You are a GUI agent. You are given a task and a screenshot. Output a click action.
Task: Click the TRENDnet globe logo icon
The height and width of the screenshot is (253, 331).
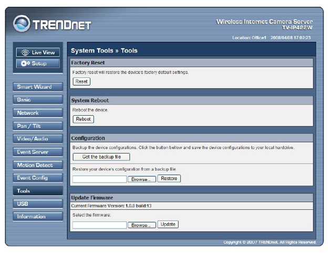pyautogui.click(x=22, y=24)
